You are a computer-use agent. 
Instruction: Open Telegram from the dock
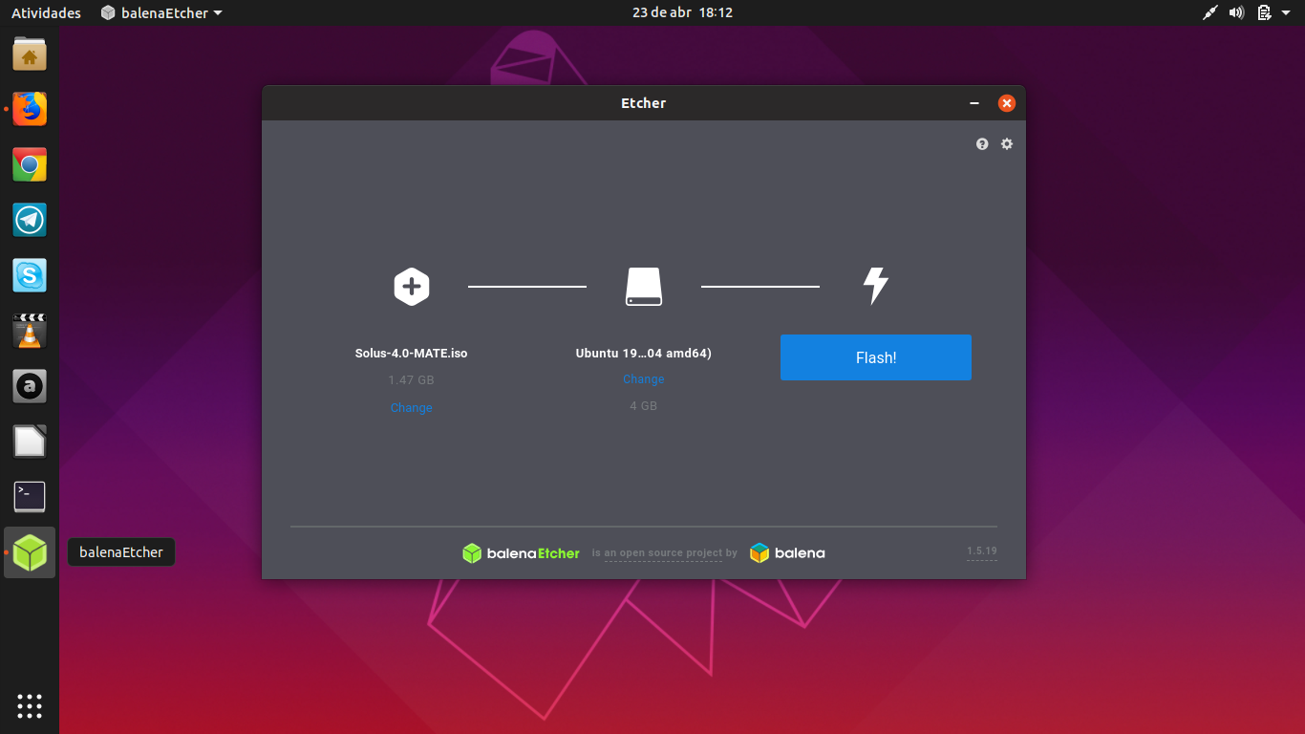pos(30,220)
